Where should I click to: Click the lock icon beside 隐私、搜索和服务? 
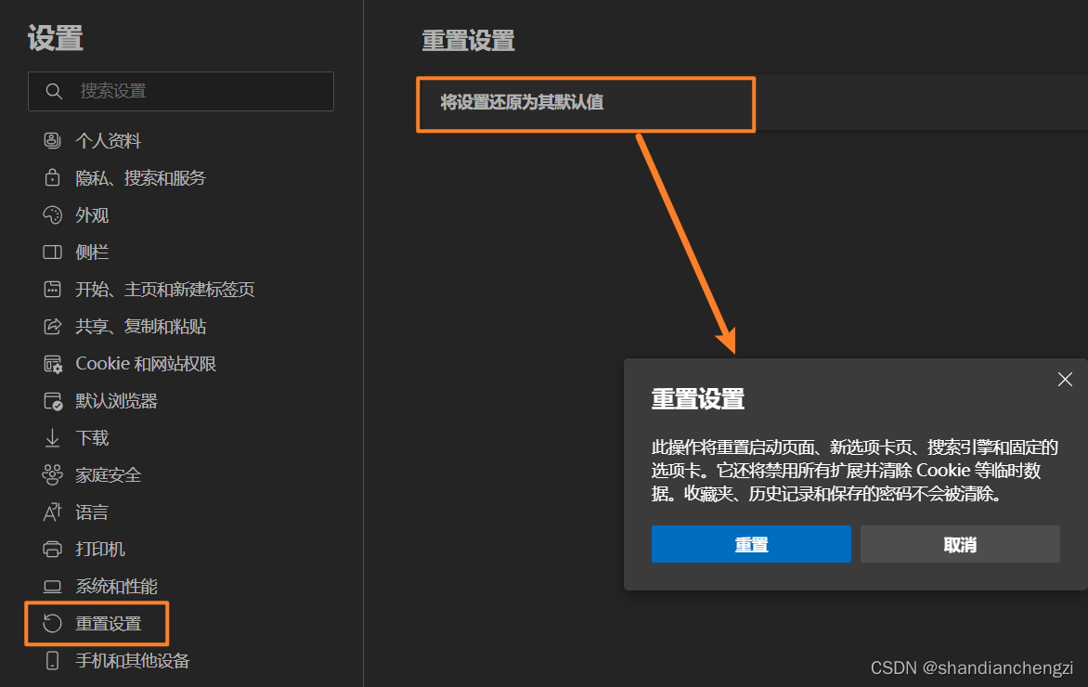tap(52, 177)
